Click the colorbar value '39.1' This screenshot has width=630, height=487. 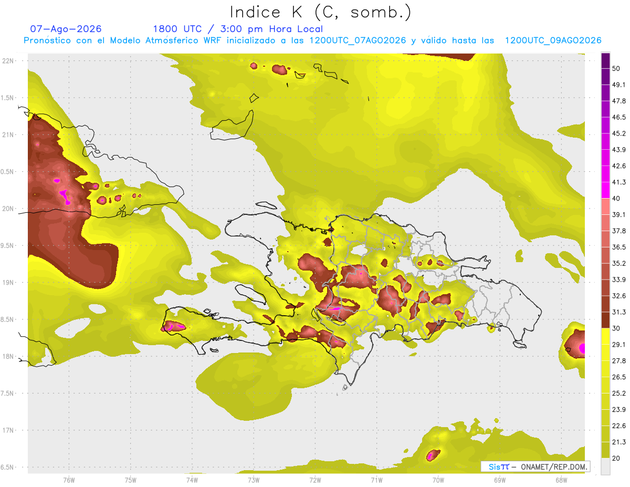click(x=619, y=214)
